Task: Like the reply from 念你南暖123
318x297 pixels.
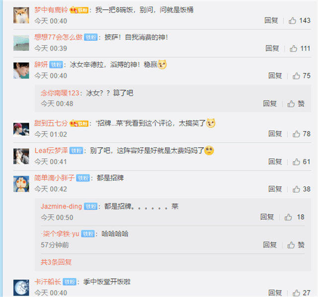Action: [x=296, y=104]
